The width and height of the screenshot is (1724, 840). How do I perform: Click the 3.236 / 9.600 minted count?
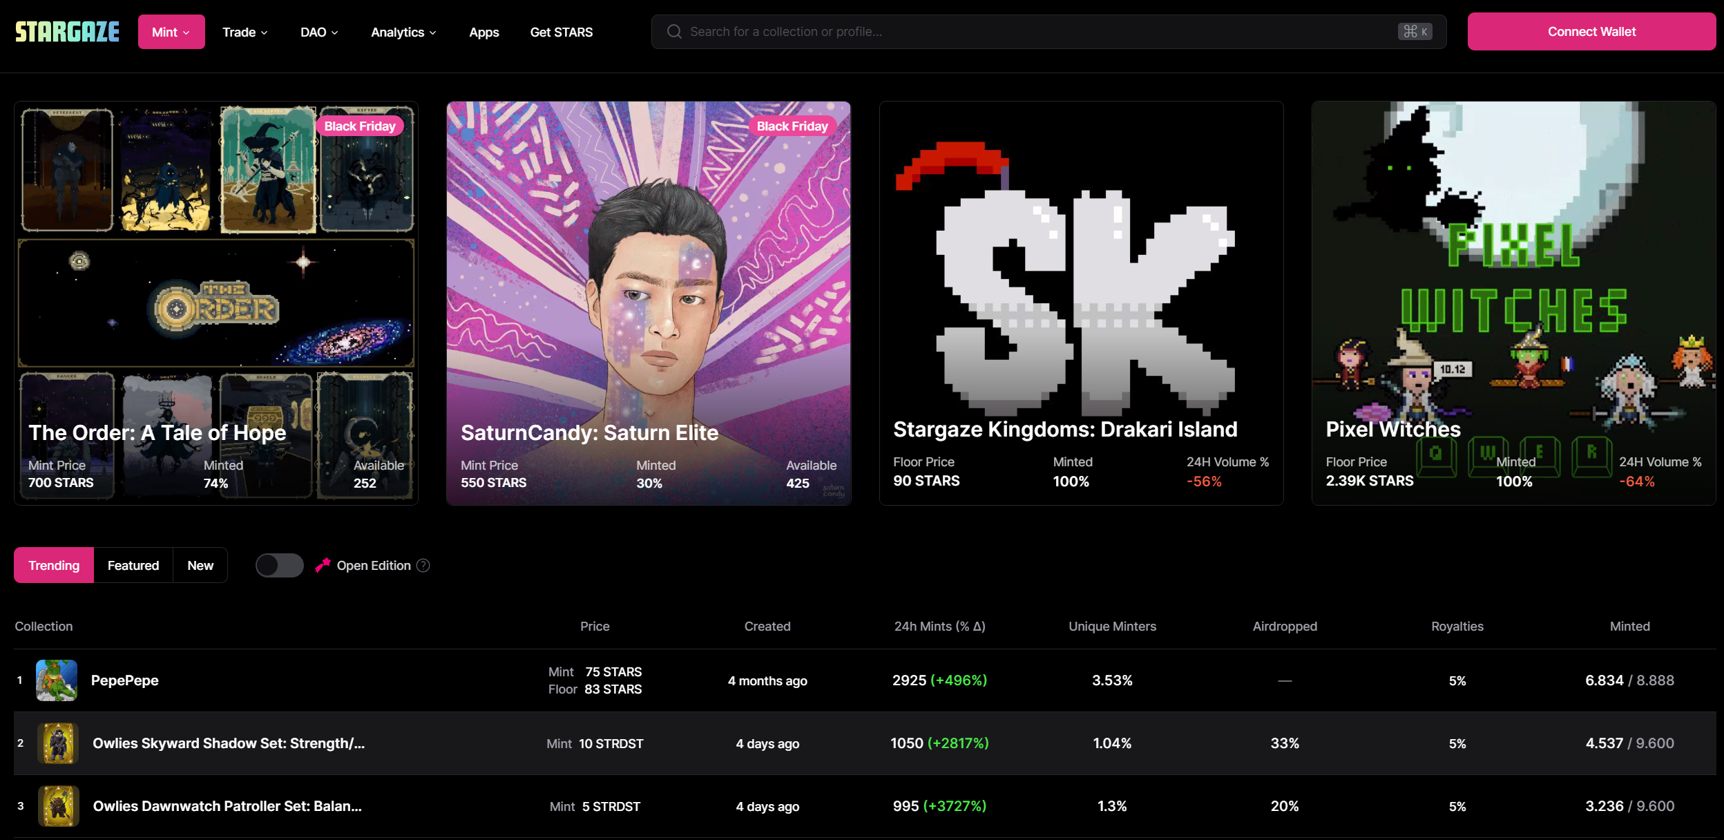tap(1629, 806)
